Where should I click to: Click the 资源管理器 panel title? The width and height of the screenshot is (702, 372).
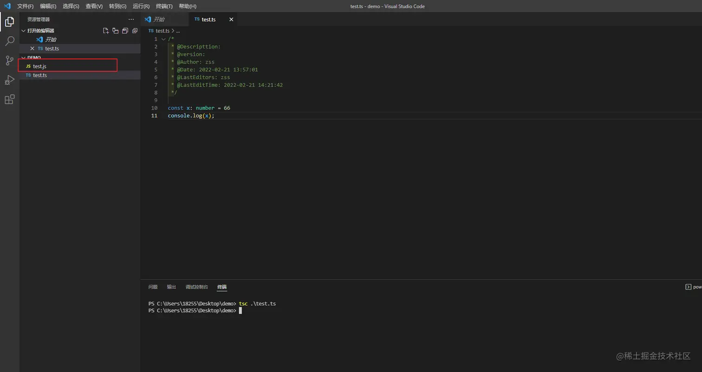click(39, 19)
